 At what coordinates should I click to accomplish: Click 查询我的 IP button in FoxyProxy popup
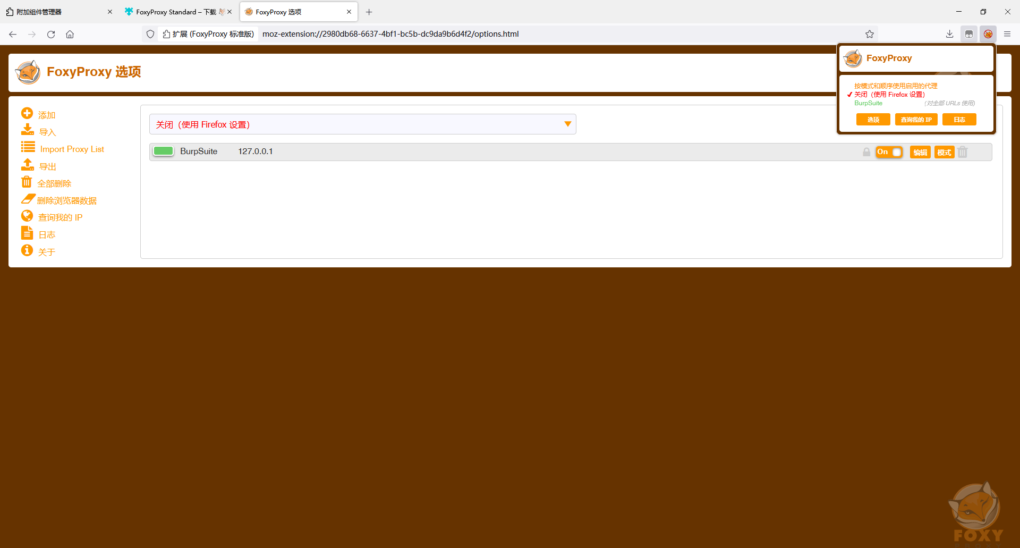[x=916, y=120]
